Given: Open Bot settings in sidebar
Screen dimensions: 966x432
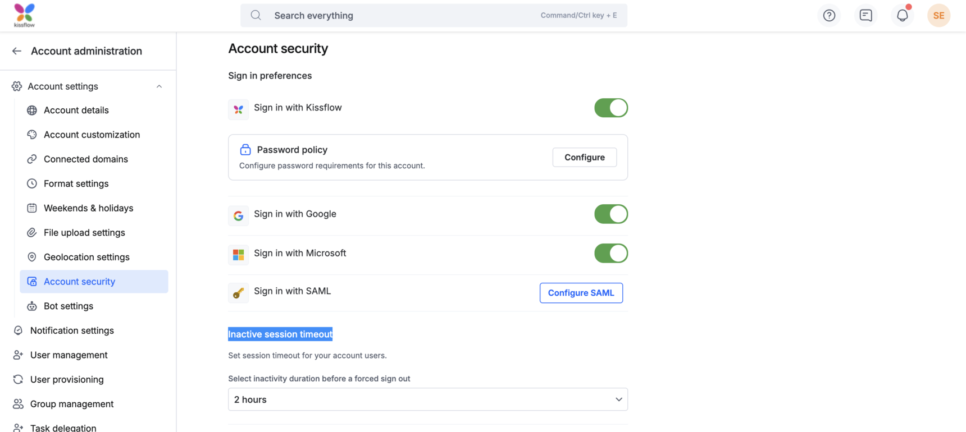Looking at the screenshot, I should 69,306.
